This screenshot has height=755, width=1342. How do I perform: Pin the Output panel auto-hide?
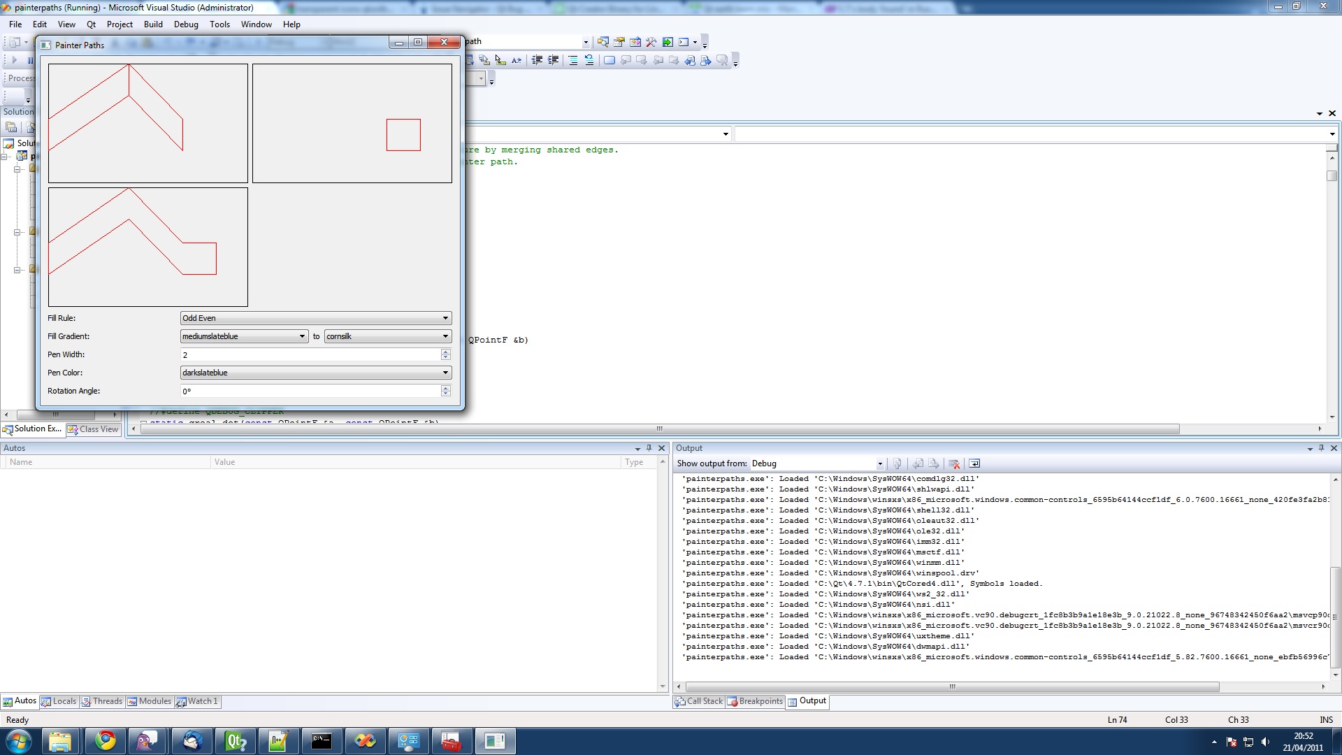point(1321,448)
